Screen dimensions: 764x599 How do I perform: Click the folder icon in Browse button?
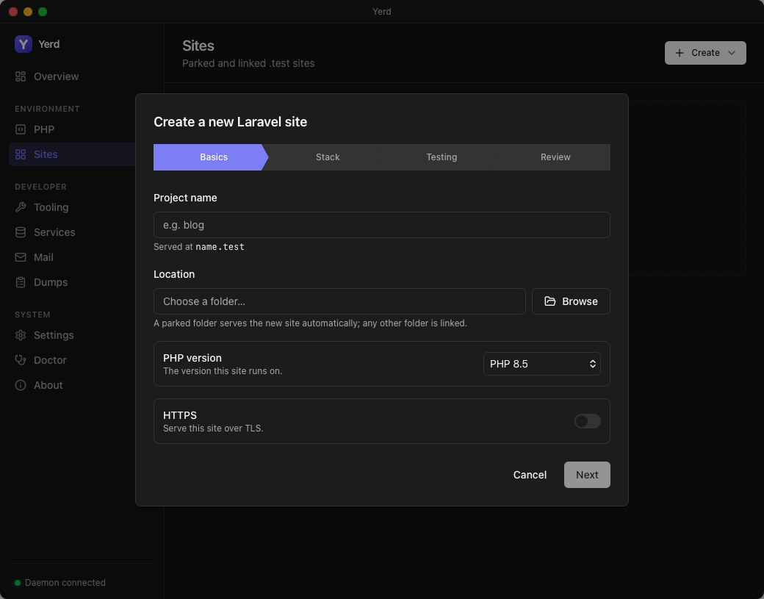tap(550, 301)
